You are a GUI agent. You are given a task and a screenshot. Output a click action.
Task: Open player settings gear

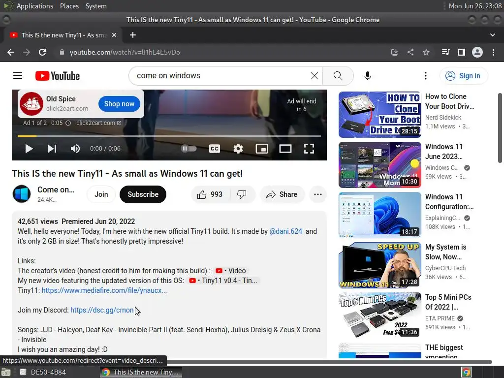pyautogui.click(x=238, y=149)
